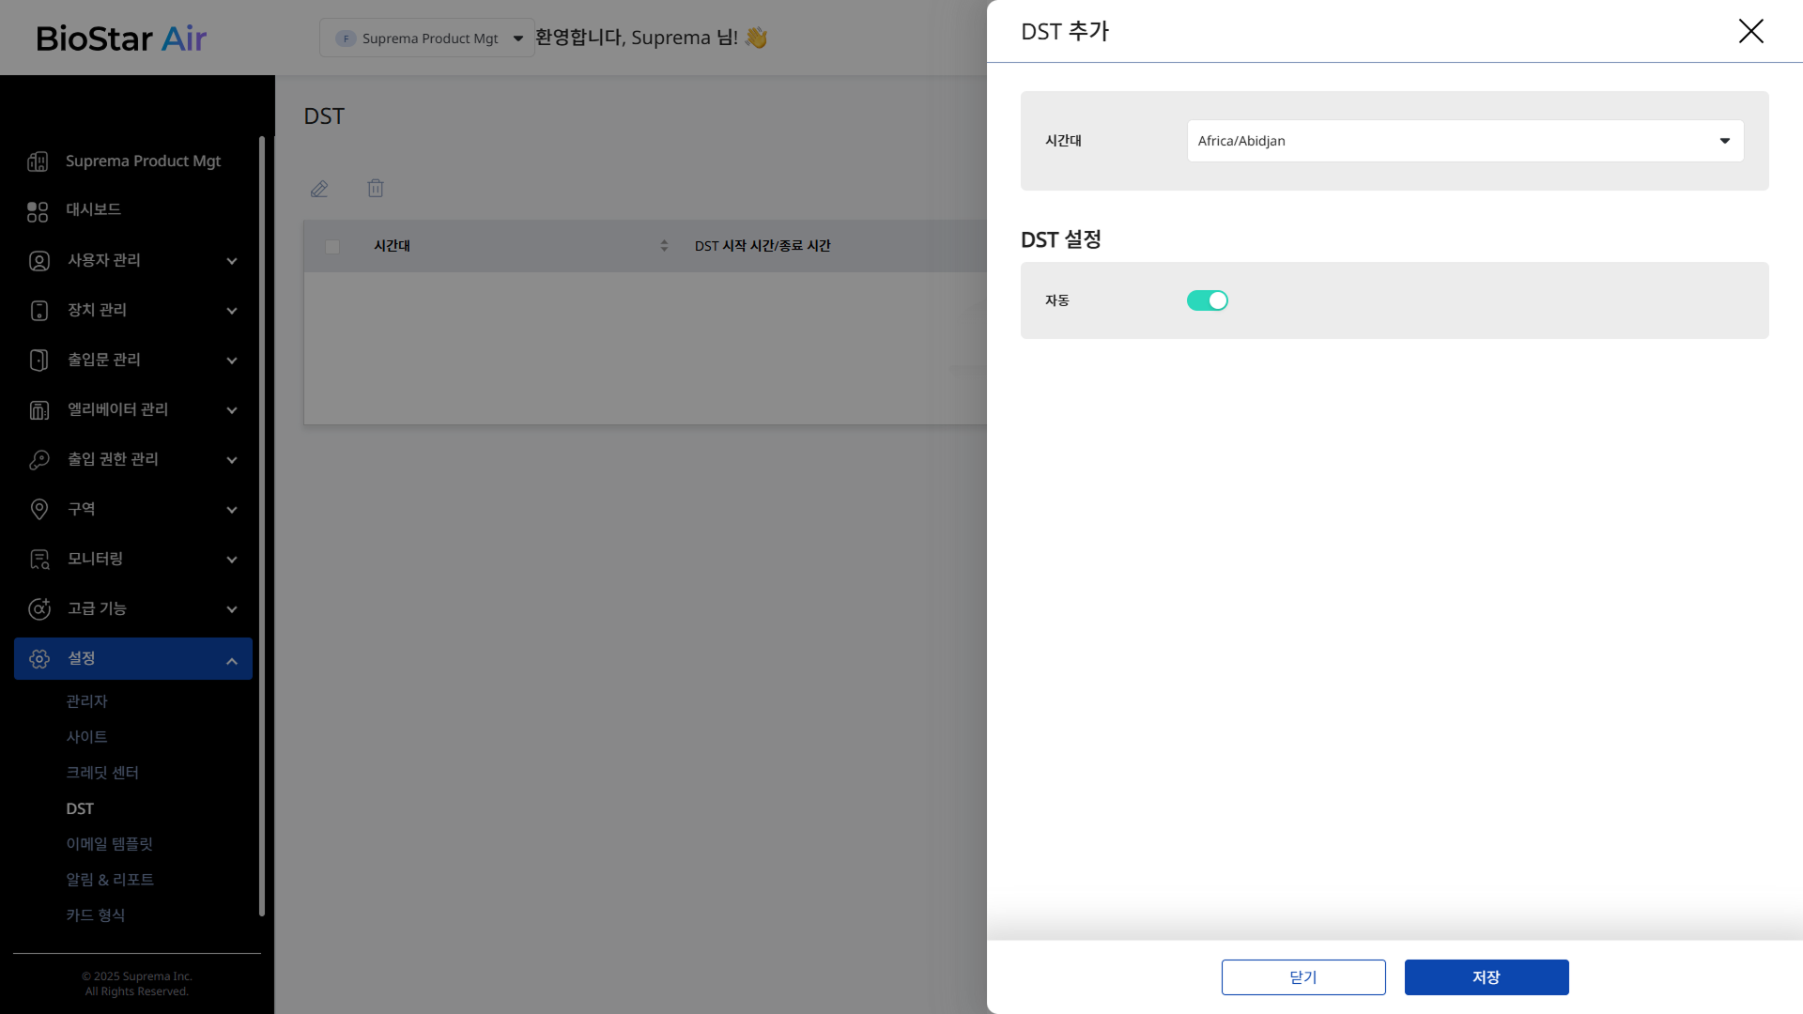Open the 이메일 템플릿 submenu item
The image size is (1803, 1014).
109,844
